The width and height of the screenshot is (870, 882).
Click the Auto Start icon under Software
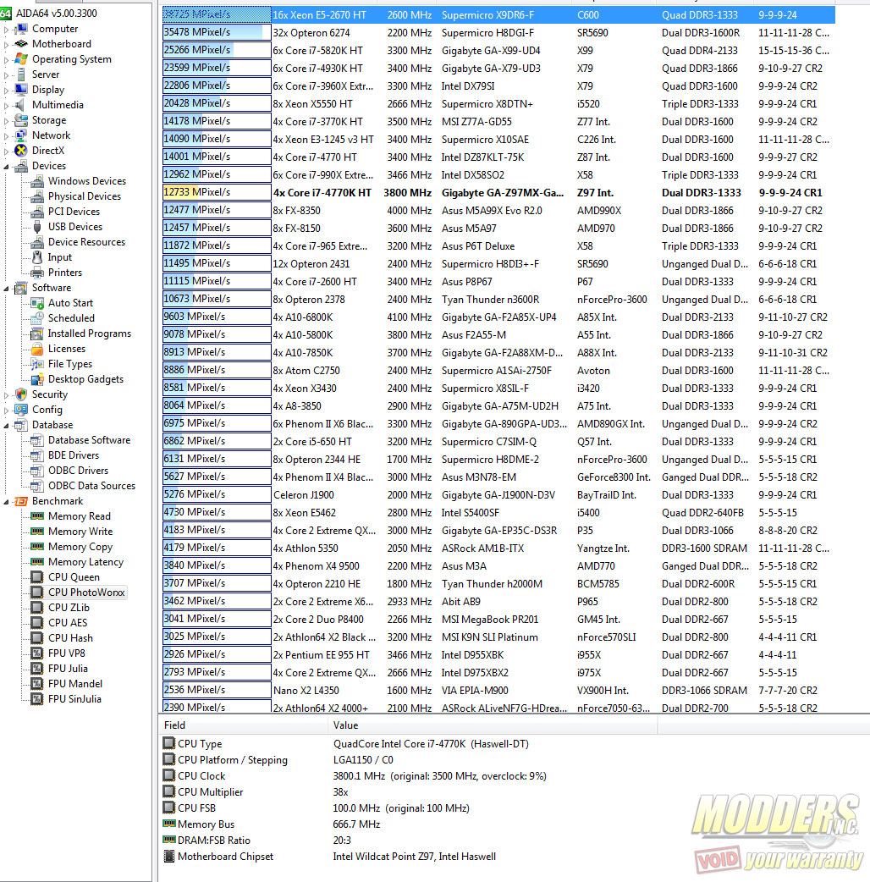click(x=37, y=303)
